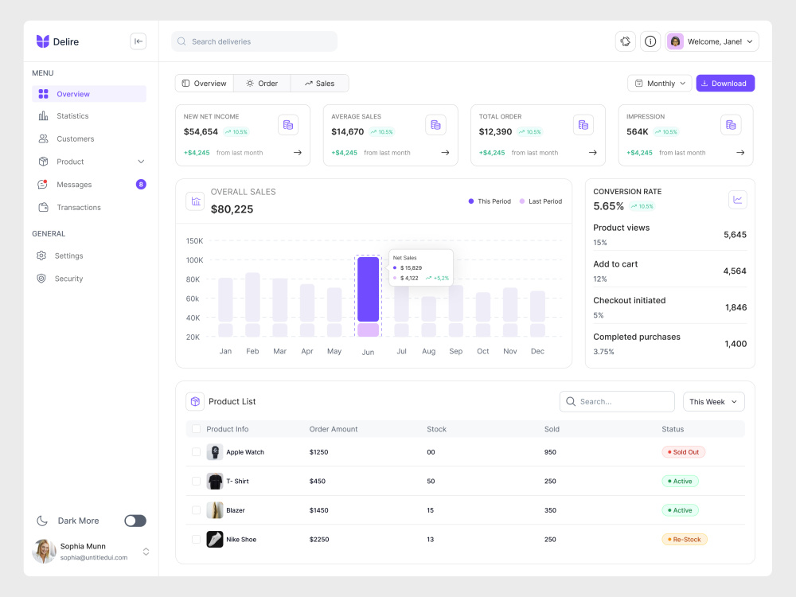Click the Impression card icon
796x597 pixels.
pos(731,125)
